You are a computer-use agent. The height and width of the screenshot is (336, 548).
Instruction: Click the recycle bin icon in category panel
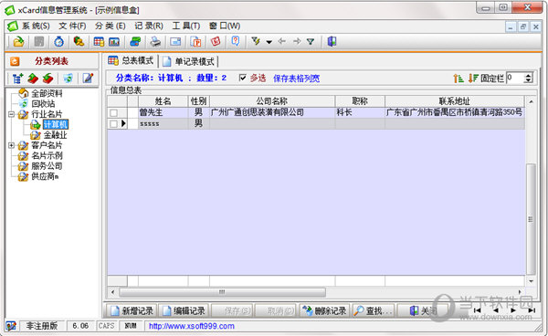click(68, 79)
